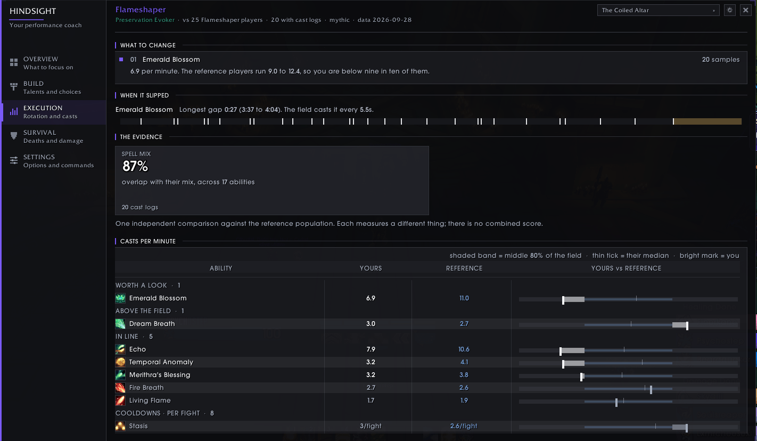The height and width of the screenshot is (441, 757).
Task: Click Fire Breath yours value 2.7
Action: tap(371, 388)
